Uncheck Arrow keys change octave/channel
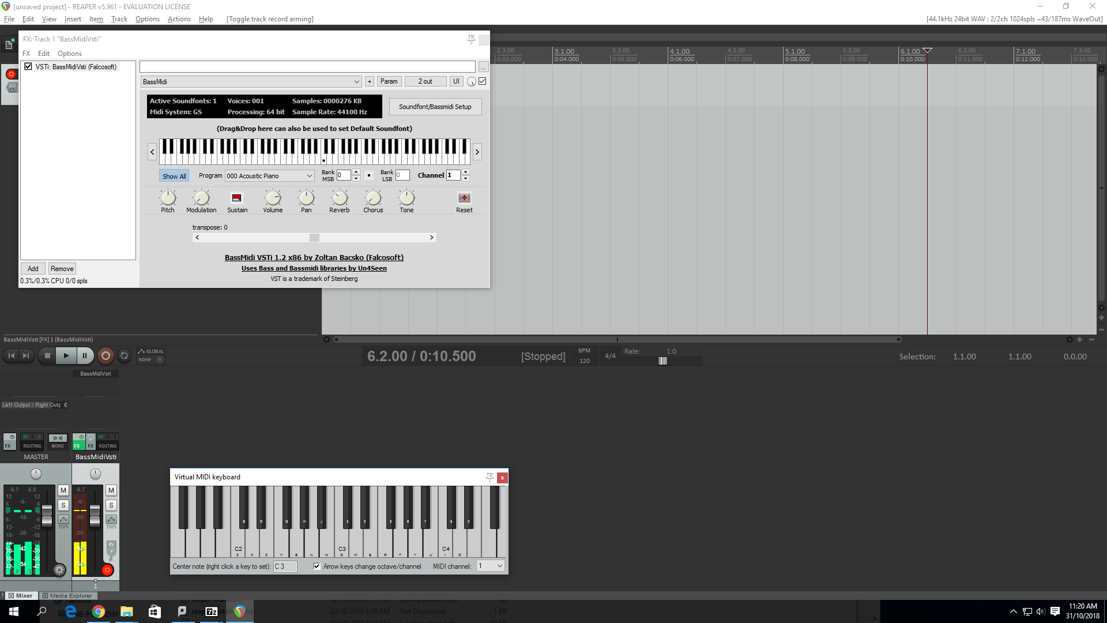 point(317,566)
